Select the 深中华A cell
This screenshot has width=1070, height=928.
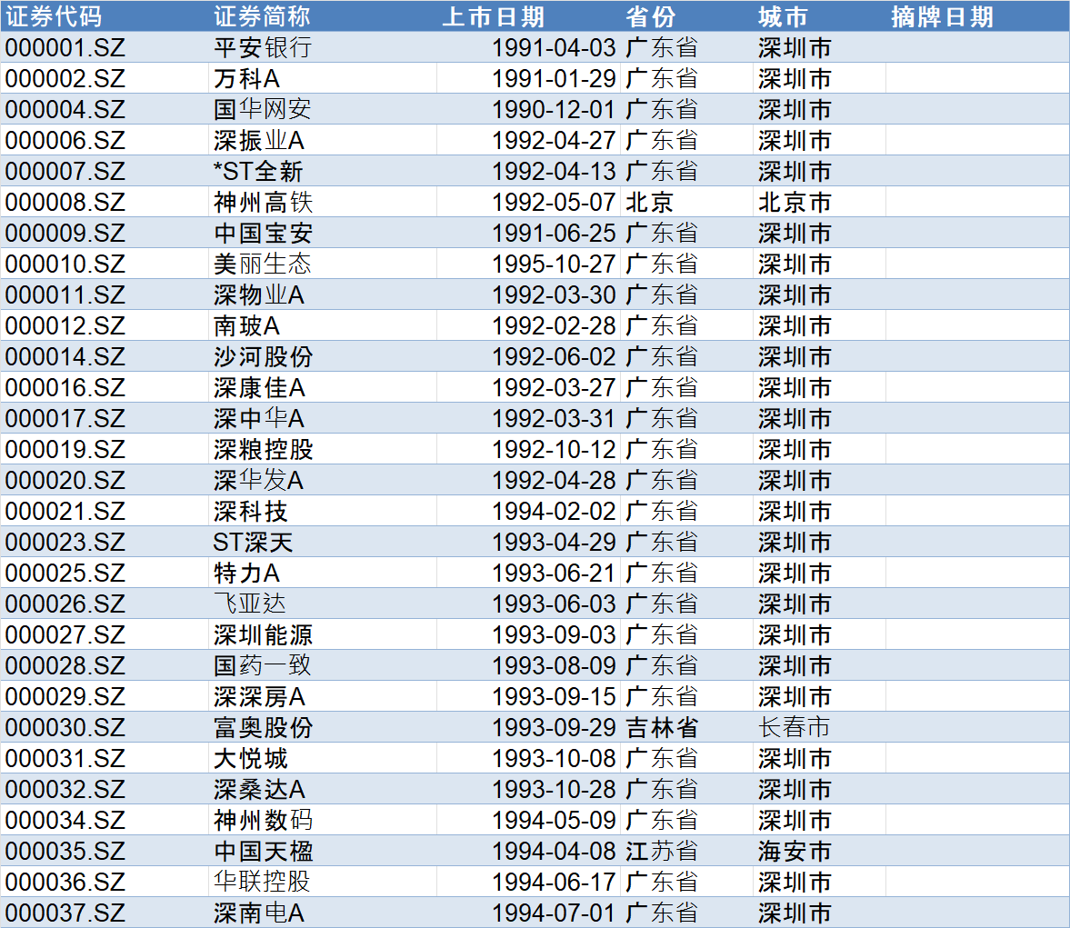click(x=322, y=418)
